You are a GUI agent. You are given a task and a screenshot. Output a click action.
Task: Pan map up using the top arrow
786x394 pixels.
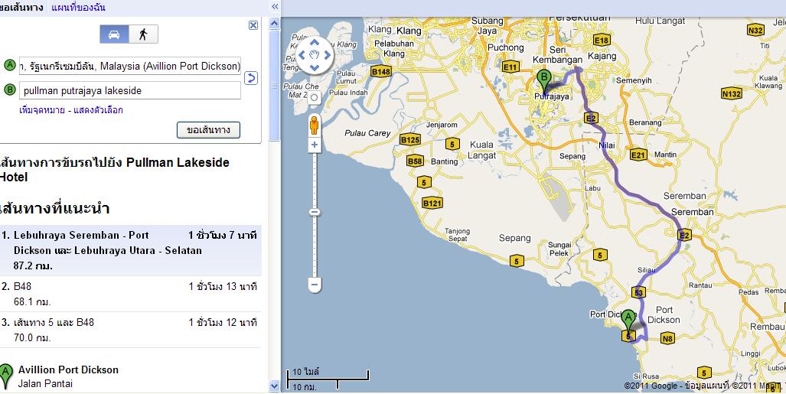click(x=314, y=42)
